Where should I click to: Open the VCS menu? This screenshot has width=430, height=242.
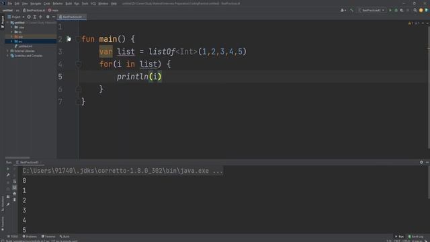(x=93, y=3)
